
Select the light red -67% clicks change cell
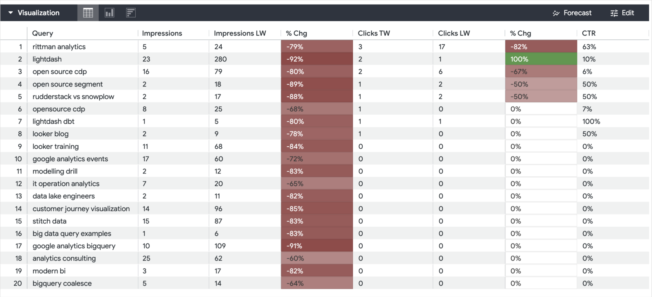540,72
